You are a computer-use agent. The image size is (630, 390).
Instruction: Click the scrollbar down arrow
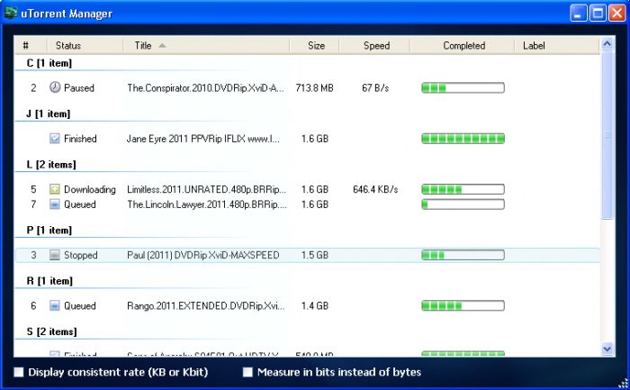click(x=607, y=349)
